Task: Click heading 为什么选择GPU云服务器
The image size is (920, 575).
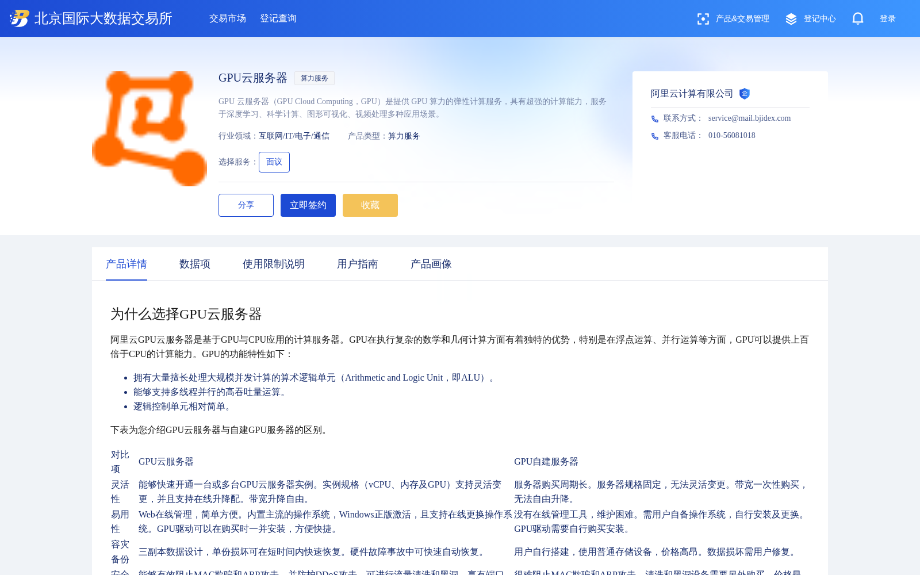Action: click(186, 314)
